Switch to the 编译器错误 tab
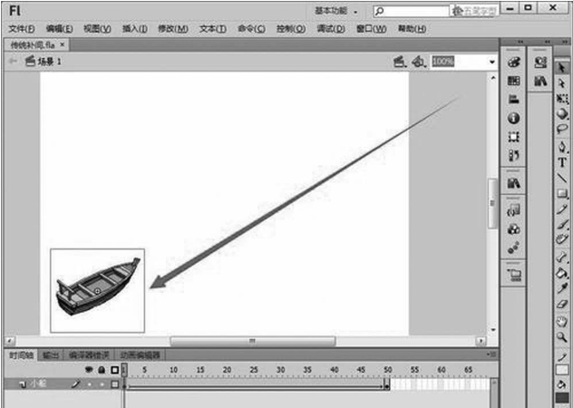The width and height of the screenshot is (573, 408). tap(89, 355)
